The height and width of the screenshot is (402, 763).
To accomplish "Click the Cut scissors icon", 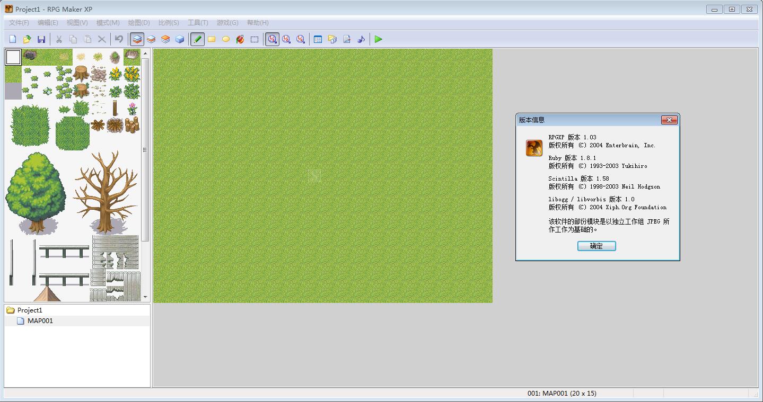I will pyautogui.click(x=59, y=39).
